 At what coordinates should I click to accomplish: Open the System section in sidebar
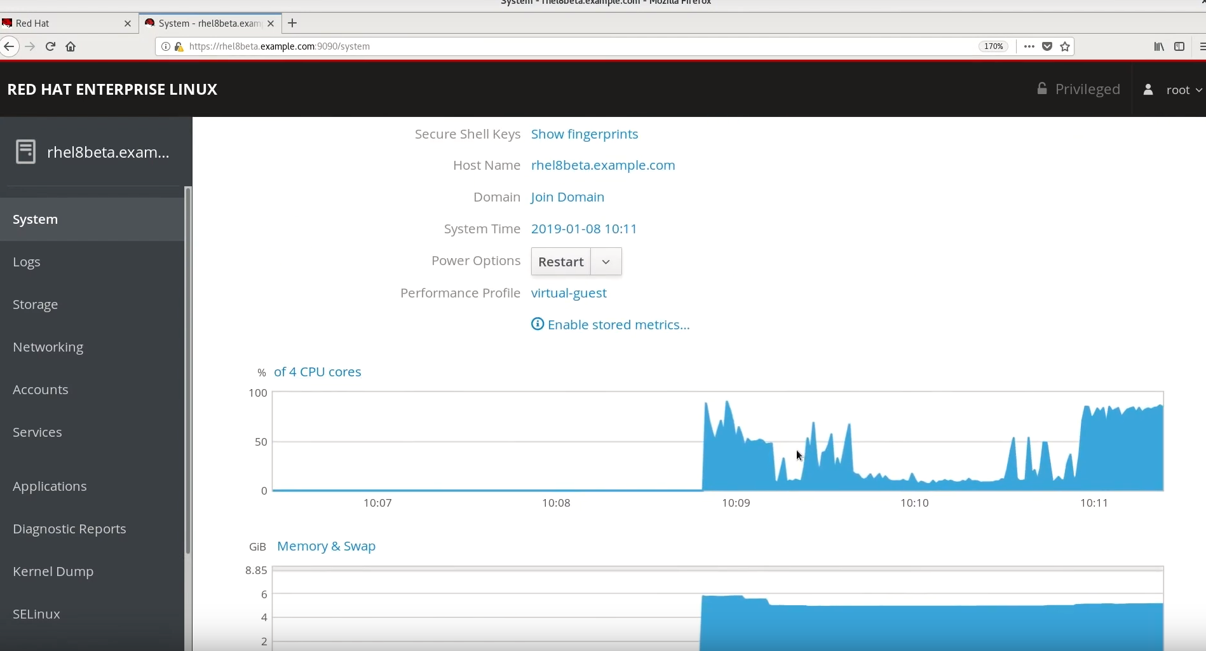(x=92, y=219)
